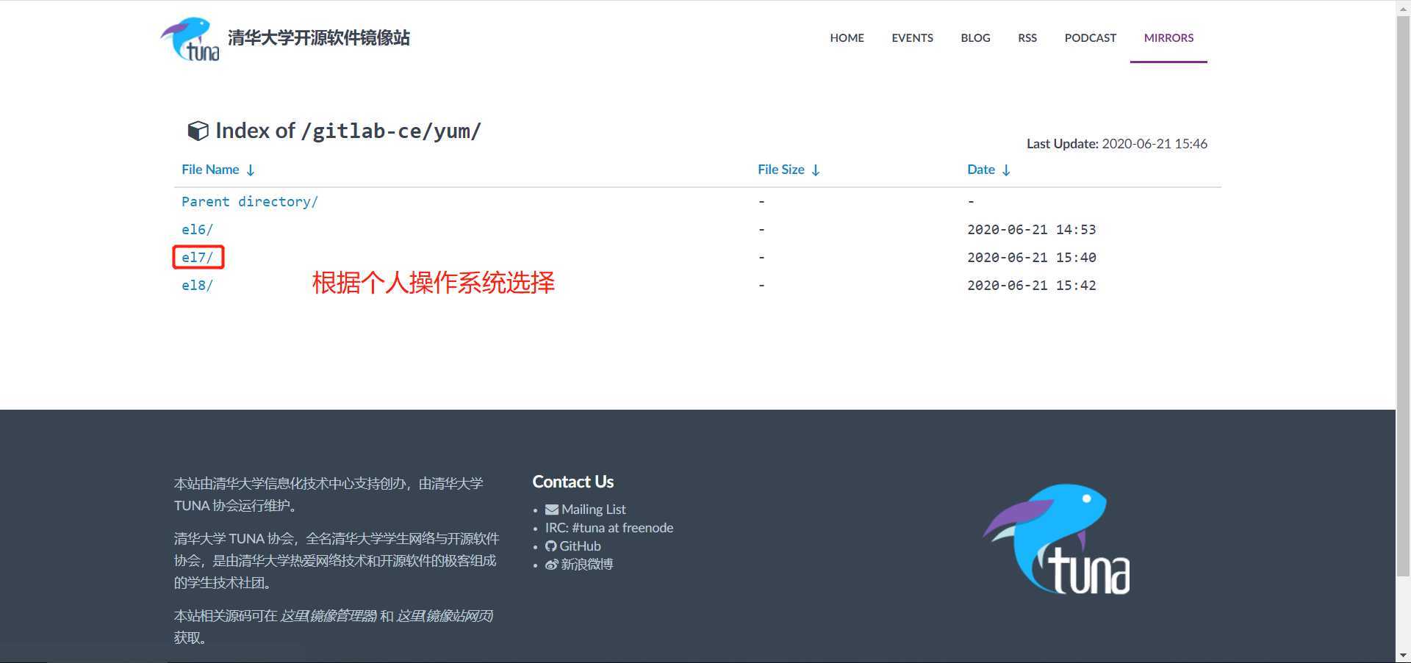Click the scrollbar down arrow
Image resolution: width=1411 pixels, height=663 pixels.
[x=1403, y=655]
